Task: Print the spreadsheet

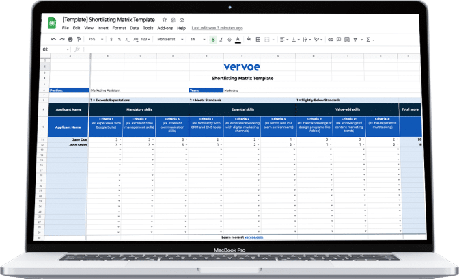Action: coord(70,39)
